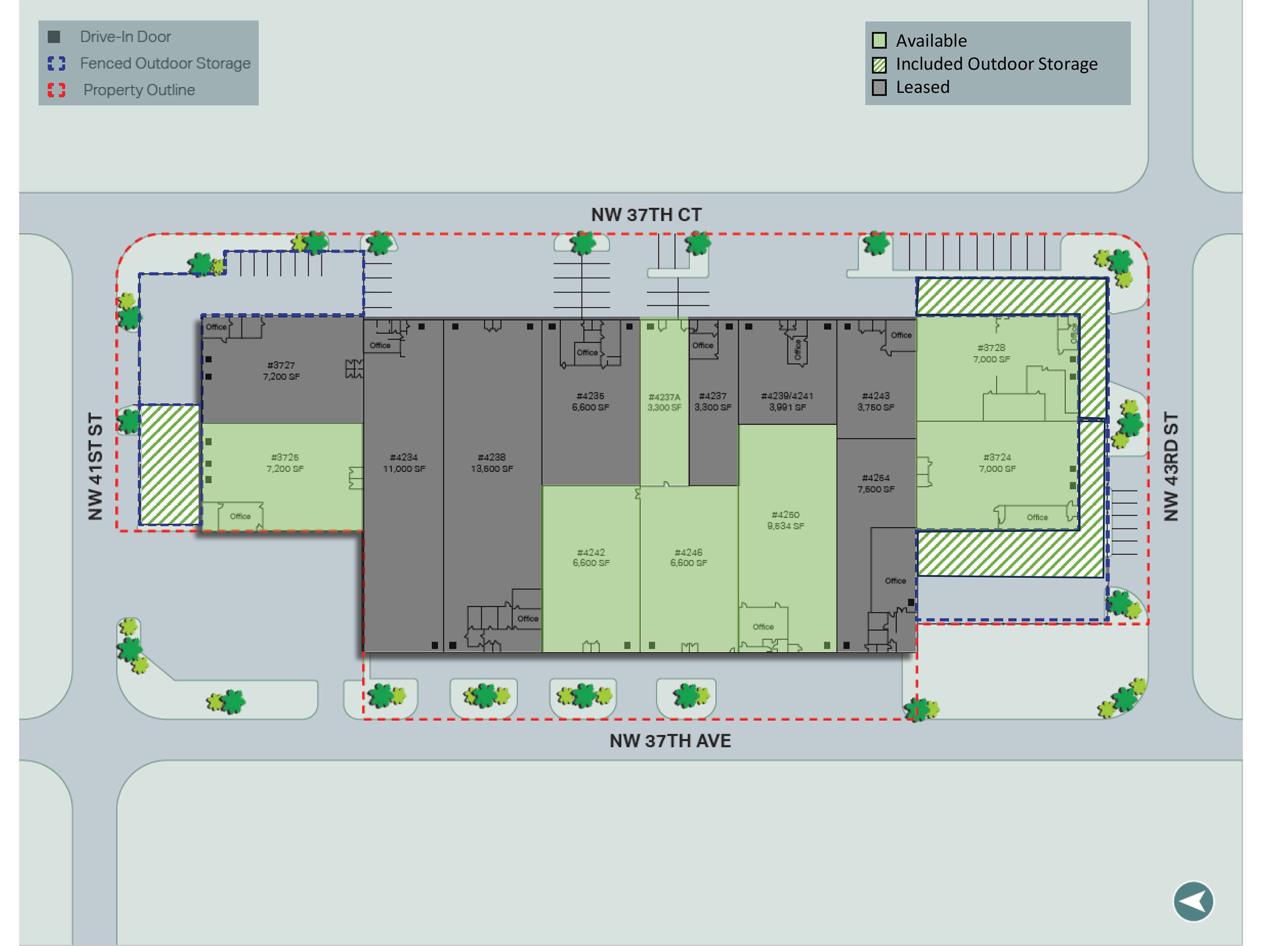Click the Office label inside unit #3725

point(240,516)
